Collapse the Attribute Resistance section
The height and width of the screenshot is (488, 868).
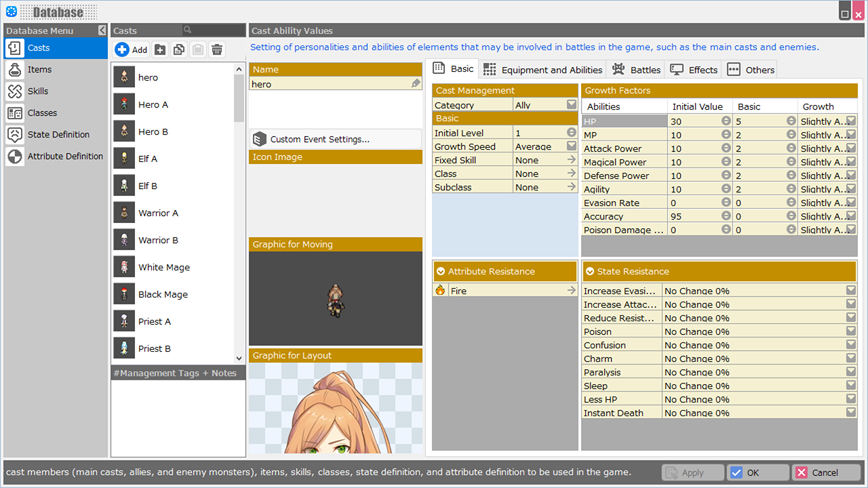point(441,271)
